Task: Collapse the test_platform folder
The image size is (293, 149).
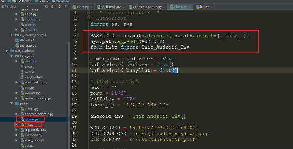Action: click(x=7, y=51)
